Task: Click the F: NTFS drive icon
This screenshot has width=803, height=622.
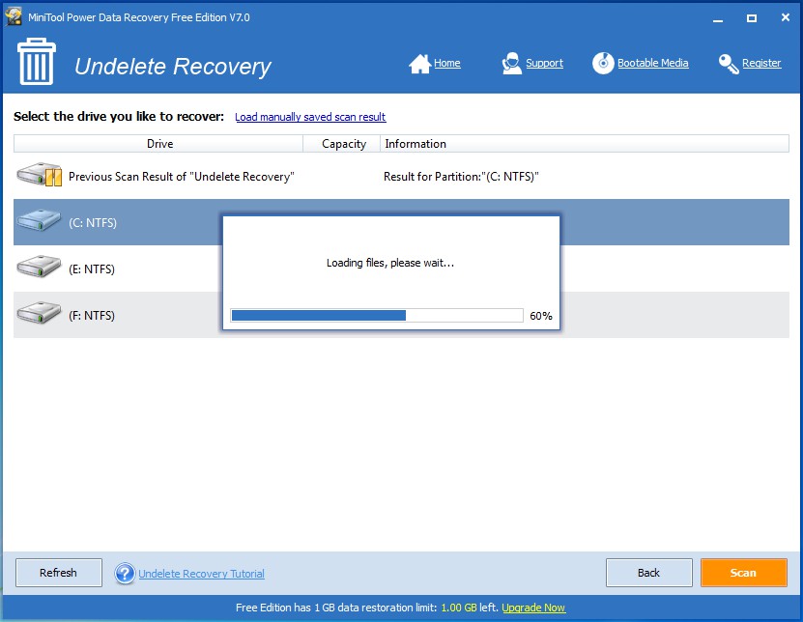Action: 39,313
